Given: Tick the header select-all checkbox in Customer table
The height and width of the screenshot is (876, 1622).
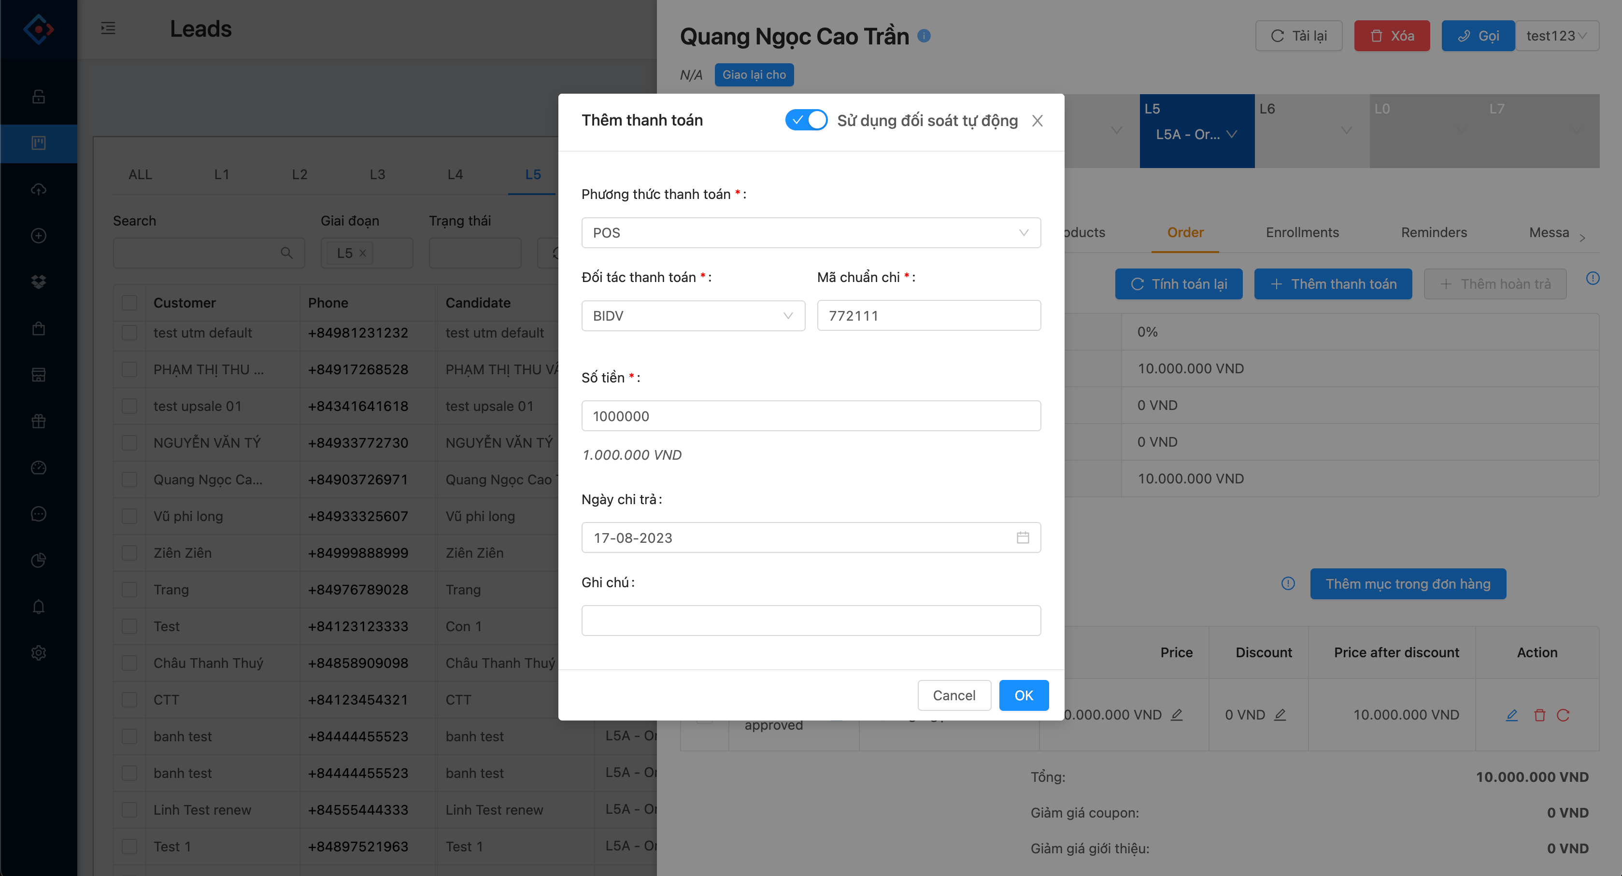Looking at the screenshot, I should [x=130, y=303].
